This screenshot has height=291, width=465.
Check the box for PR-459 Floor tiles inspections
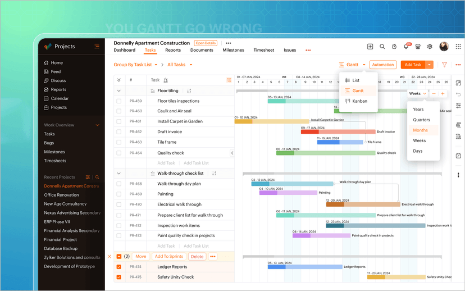coord(119,101)
